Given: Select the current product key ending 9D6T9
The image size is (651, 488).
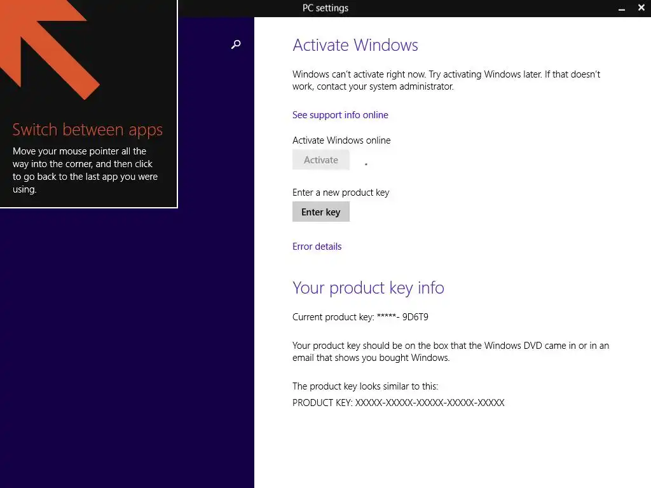Looking at the screenshot, I should (x=360, y=317).
